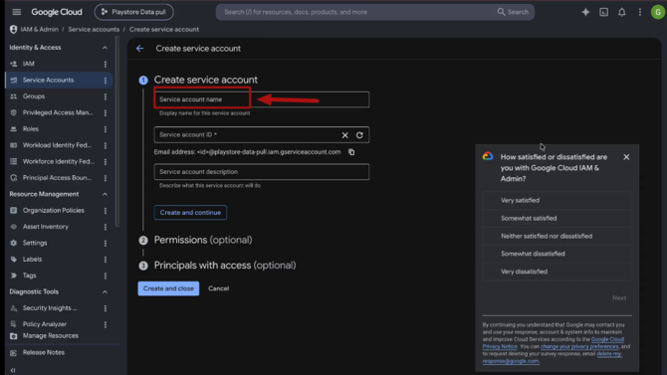
Task: Open Principal Access Boundary sidebar item
Action: [x=57, y=178]
